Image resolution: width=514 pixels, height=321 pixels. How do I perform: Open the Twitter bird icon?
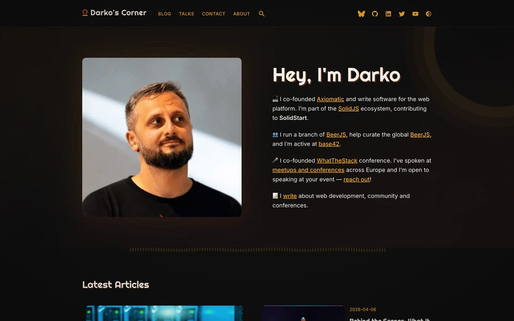point(402,14)
